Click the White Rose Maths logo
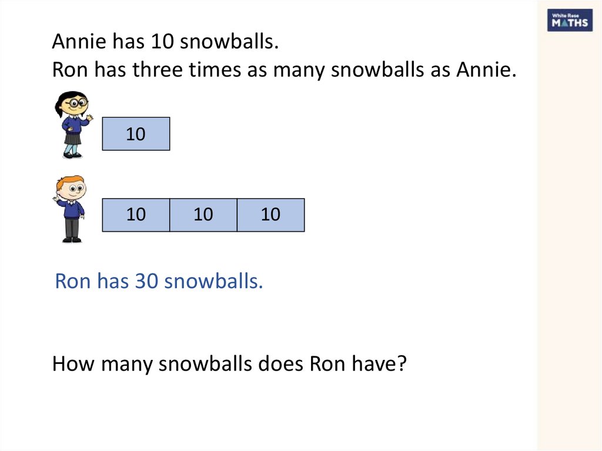Viewport: 602px width, 451px height. pos(569,21)
